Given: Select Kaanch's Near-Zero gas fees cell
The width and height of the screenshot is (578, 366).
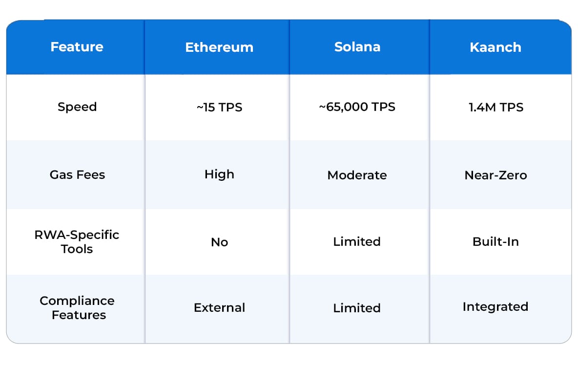Looking at the screenshot, I should [x=495, y=175].
